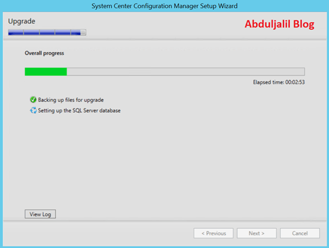Screen dimensions: 329x248
Task: Click the Abduljalil Blog watermark text
Action: coord(279,24)
